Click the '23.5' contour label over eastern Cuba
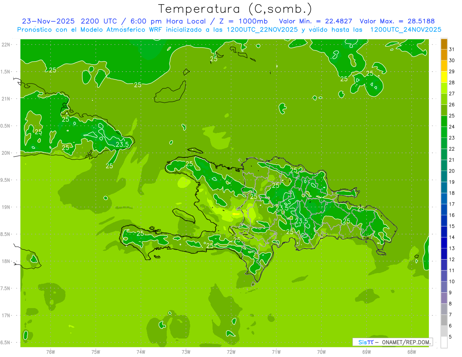462x357 pixels. click(x=122, y=144)
